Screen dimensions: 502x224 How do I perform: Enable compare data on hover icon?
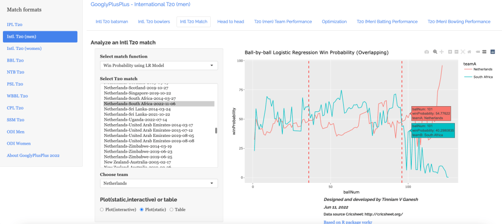click(484, 51)
